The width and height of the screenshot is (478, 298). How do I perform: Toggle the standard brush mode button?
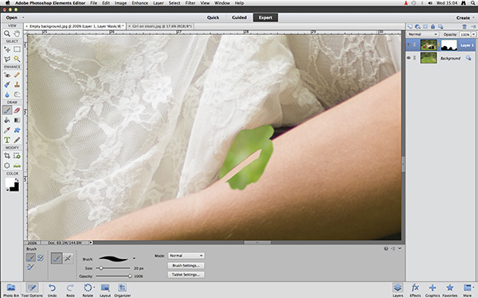click(57, 258)
